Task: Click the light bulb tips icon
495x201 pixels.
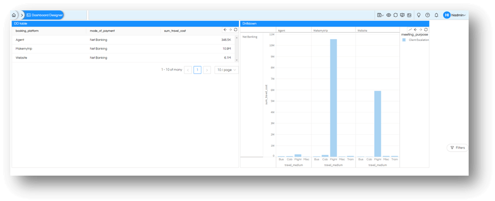Action: 419,15
